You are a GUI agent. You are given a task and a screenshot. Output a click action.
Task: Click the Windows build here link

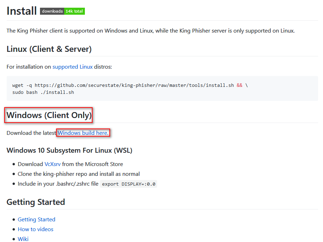(x=83, y=133)
